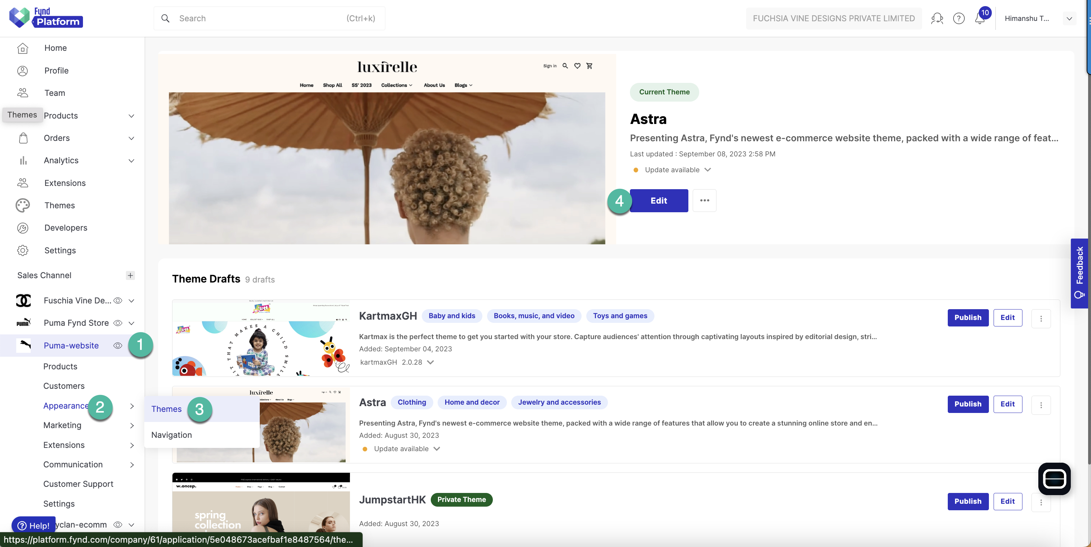Image resolution: width=1091 pixels, height=547 pixels.
Task: Click the Toys and games tag
Action: pos(619,316)
